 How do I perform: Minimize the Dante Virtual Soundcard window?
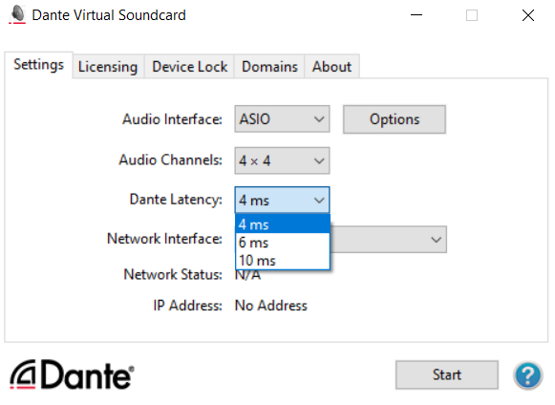point(416,15)
